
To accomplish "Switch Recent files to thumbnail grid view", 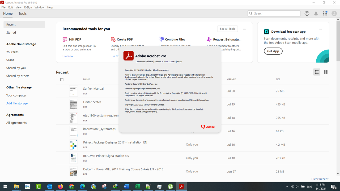I will click(x=326, y=72).
